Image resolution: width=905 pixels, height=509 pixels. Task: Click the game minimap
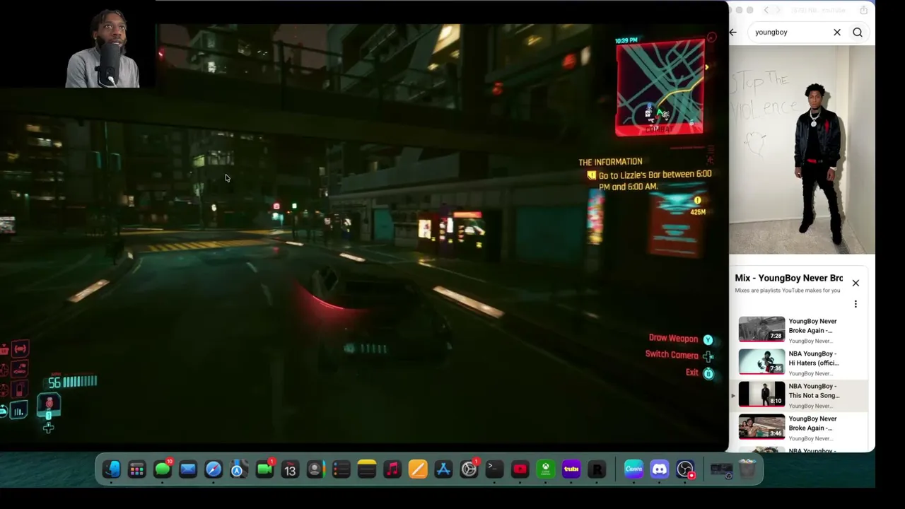(x=660, y=87)
